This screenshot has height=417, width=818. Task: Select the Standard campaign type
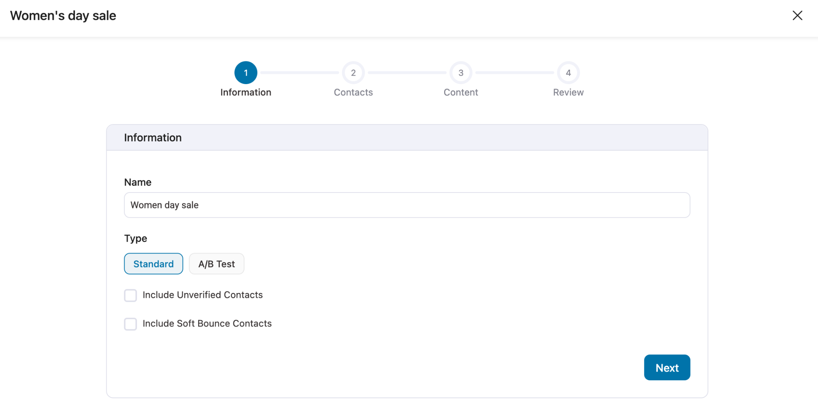pos(153,264)
